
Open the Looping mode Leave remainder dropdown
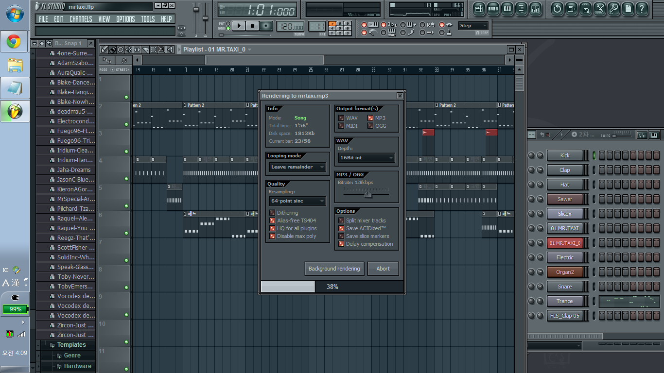click(297, 167)
